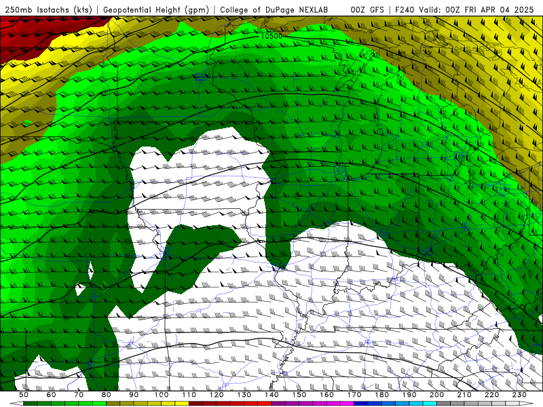The height and width of the screenshot is (407, 543).
Task: Click the '160' value on color scale
Action: point(326,395)
